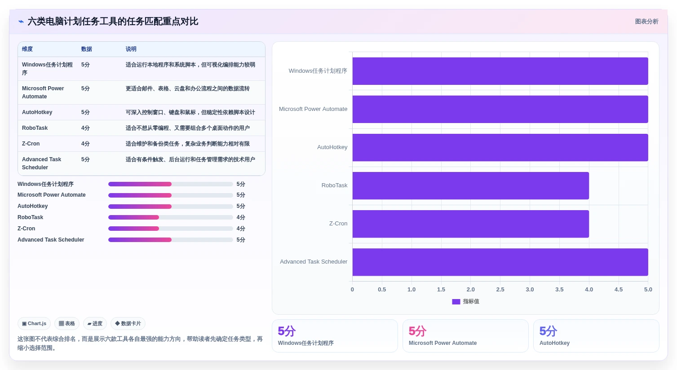Select the 数据卡片 tag chip

[x=128, y=323]
